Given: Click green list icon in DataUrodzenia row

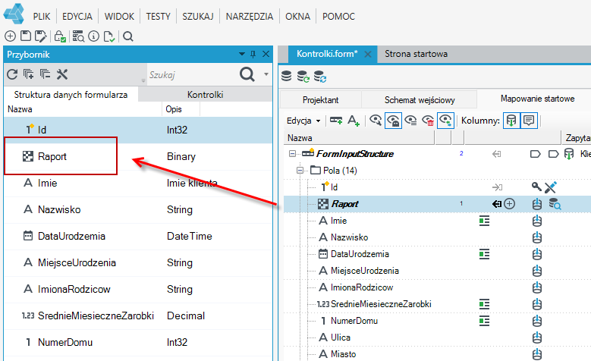Looking at the screenshot, I should pos(484,254).
